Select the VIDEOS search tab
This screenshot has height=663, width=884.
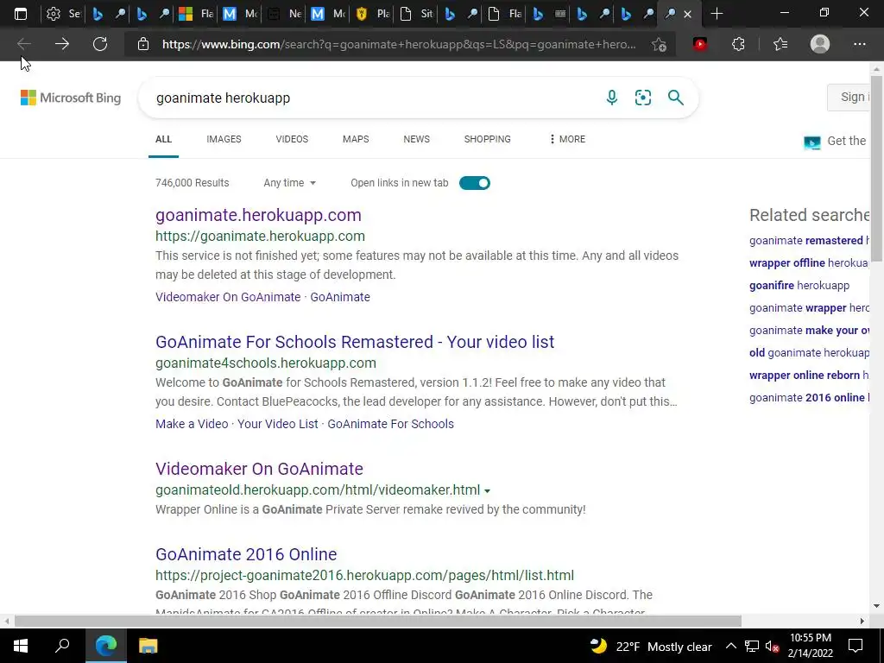point(292,139)
